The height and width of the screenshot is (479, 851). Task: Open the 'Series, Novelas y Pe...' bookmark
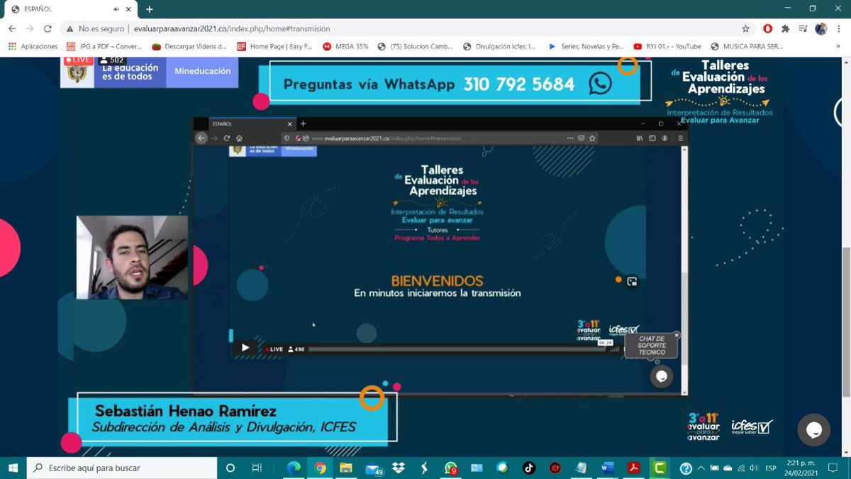pos(586,46)
